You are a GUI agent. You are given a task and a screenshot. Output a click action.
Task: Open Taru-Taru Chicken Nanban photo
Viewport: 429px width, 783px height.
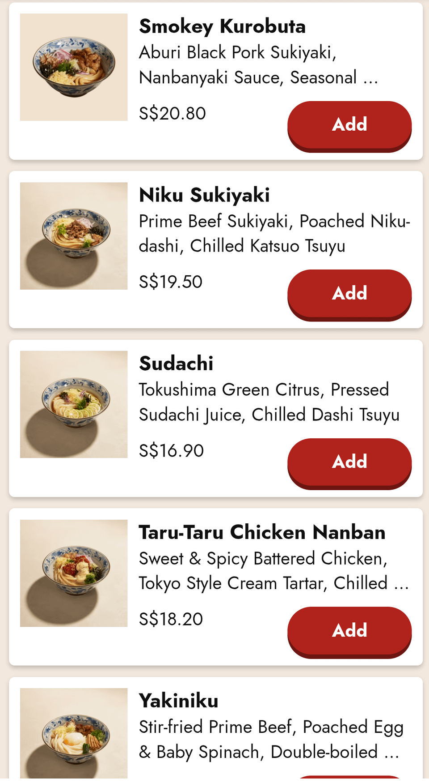click(x=74, y=573)
